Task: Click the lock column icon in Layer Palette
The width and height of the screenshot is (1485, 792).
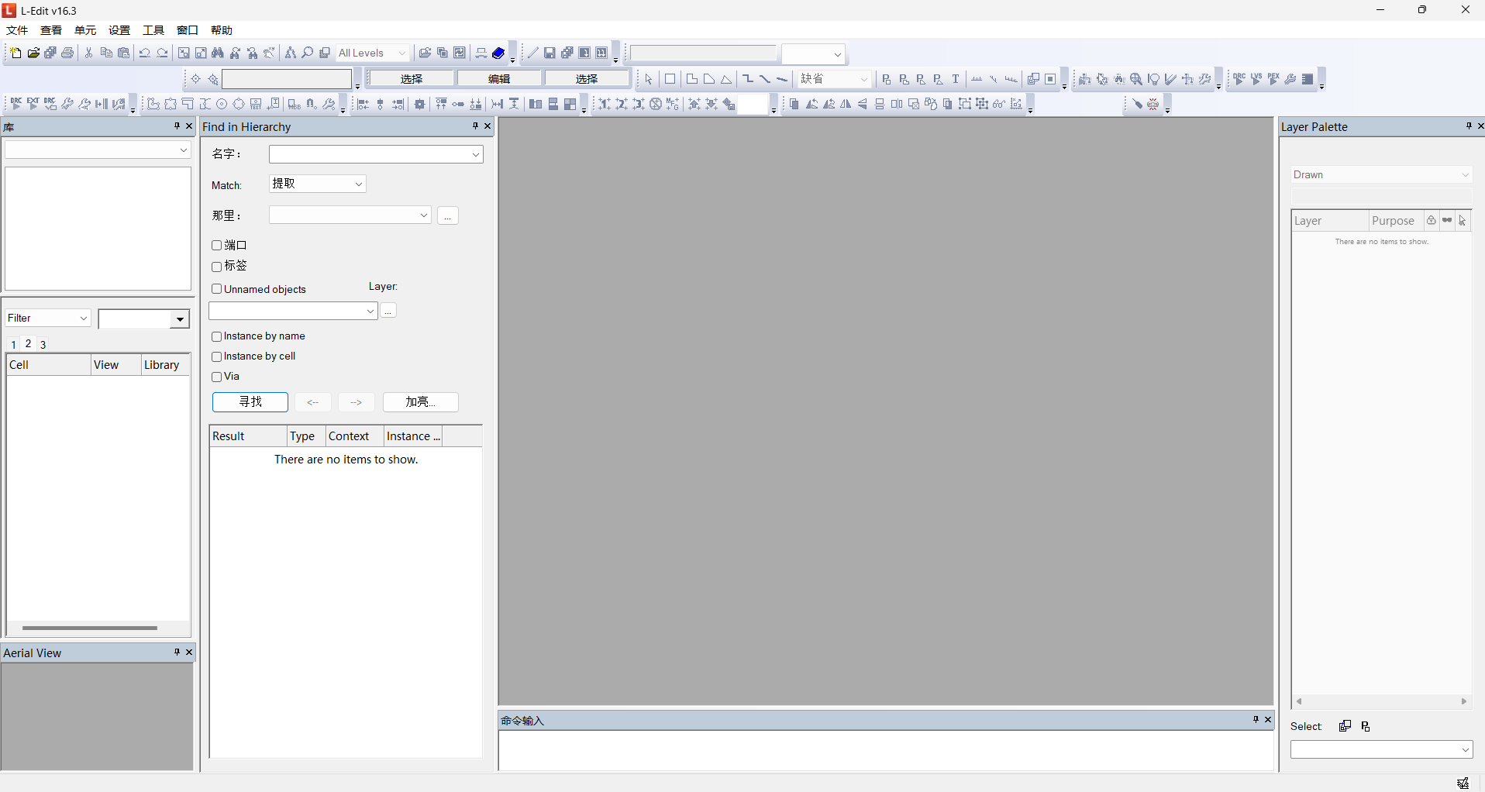Action: tap(1432, 221)
